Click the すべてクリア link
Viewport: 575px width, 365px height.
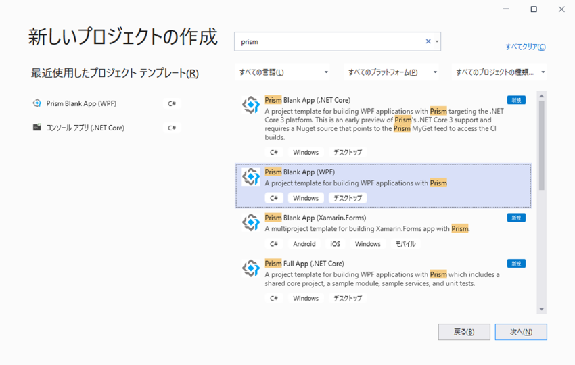click(525, 47)
